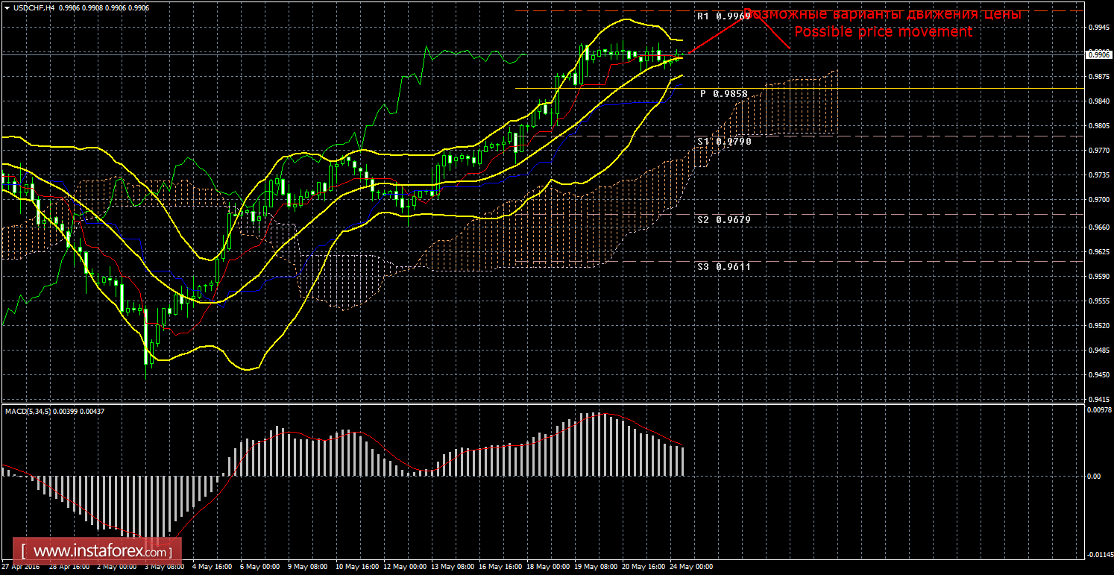Screen dimensions: 1114x575
Task: Click the MACD(5,34,5) indicator label
Action: (30, 411)
